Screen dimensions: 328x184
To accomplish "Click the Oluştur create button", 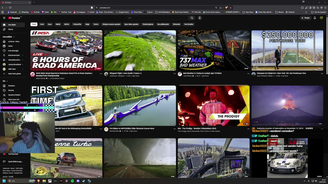I will coord(305,18).
